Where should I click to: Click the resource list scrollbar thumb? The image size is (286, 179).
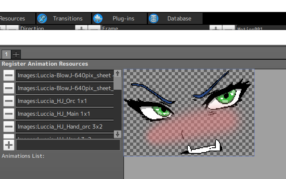pyautogui.click(x=118, y=83)
